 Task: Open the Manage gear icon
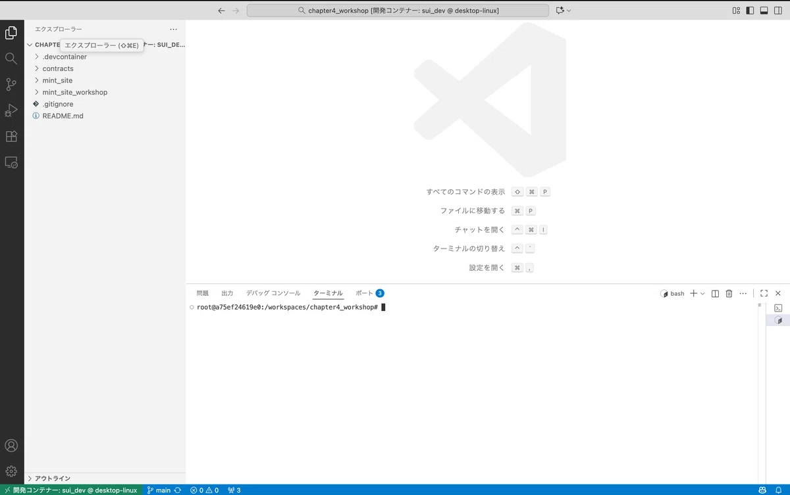pyautogui.click(x=11, y=471)
